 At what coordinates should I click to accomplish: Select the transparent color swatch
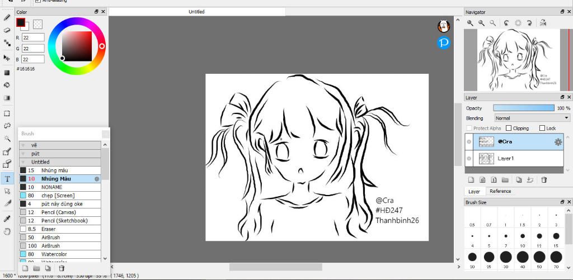click(37, 25)
